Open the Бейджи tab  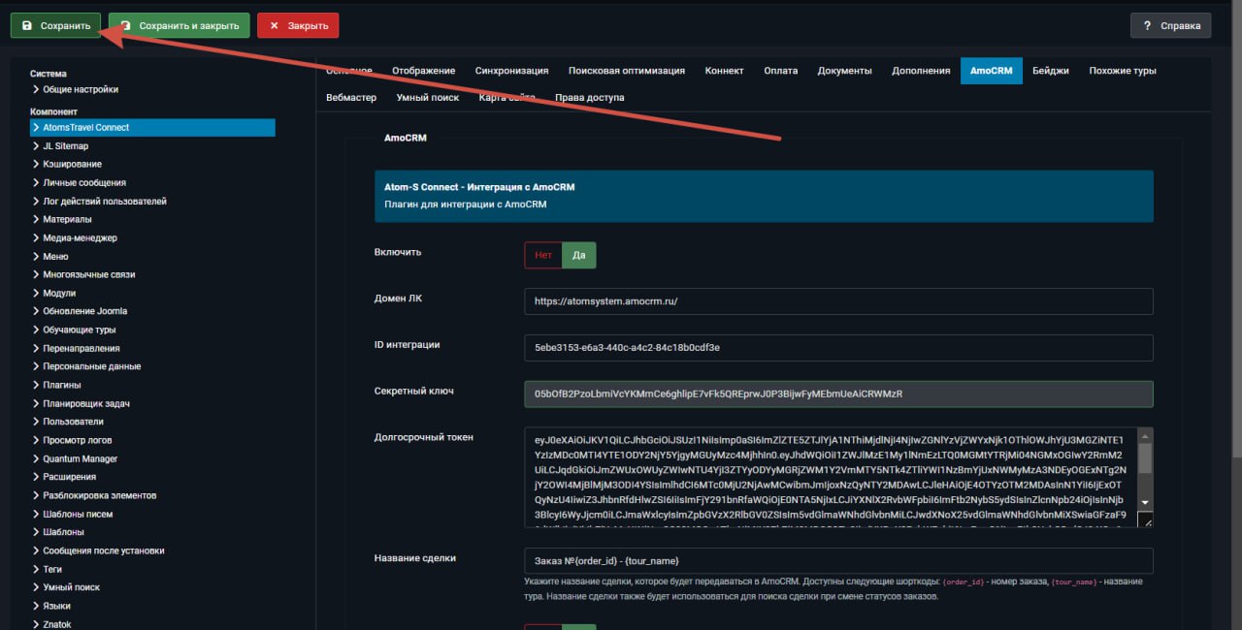[x=1051, y=71]
